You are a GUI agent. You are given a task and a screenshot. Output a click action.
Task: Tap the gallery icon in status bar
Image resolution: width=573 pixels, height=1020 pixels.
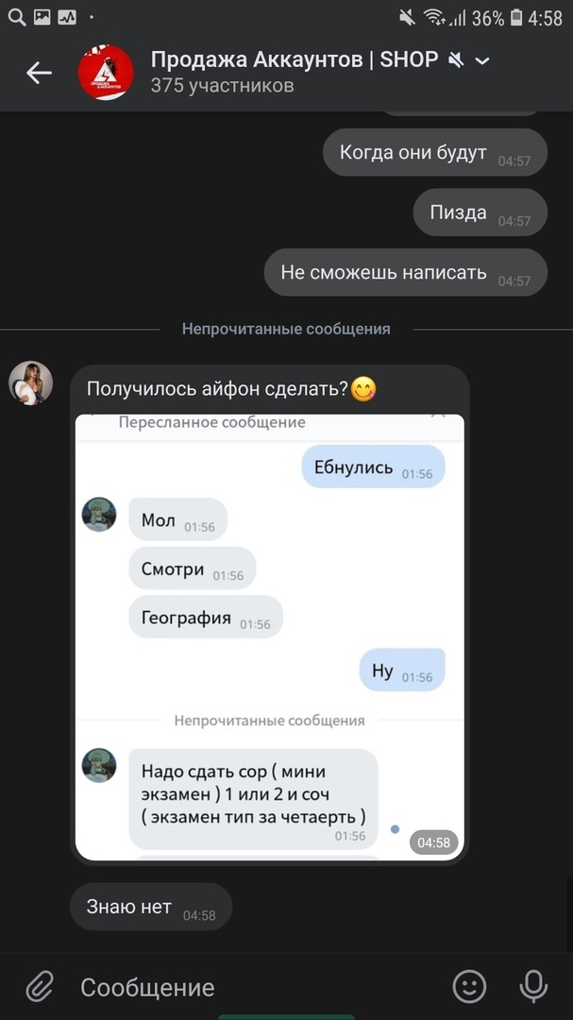point(42,18)
